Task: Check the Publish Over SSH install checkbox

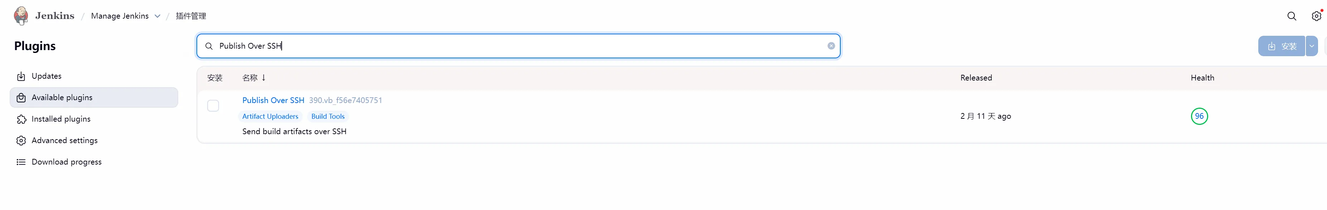Action: coord(213,106)
